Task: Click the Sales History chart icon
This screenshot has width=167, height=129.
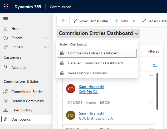Action: (x=6, y=110)
